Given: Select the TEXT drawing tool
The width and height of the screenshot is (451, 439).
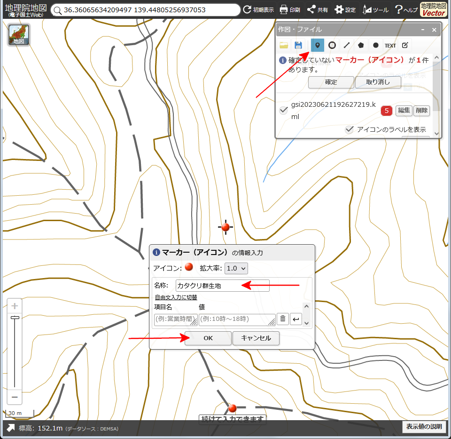Looking at the screenshot, I should [390, 45].
